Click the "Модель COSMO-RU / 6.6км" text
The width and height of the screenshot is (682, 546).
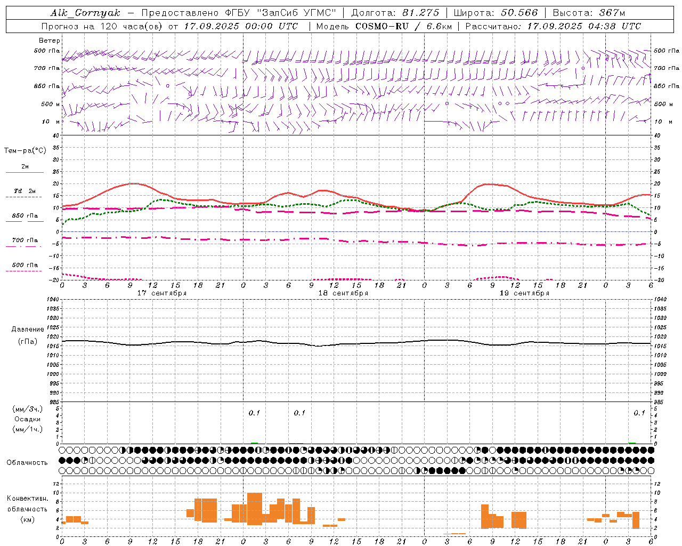pos(384,26)
